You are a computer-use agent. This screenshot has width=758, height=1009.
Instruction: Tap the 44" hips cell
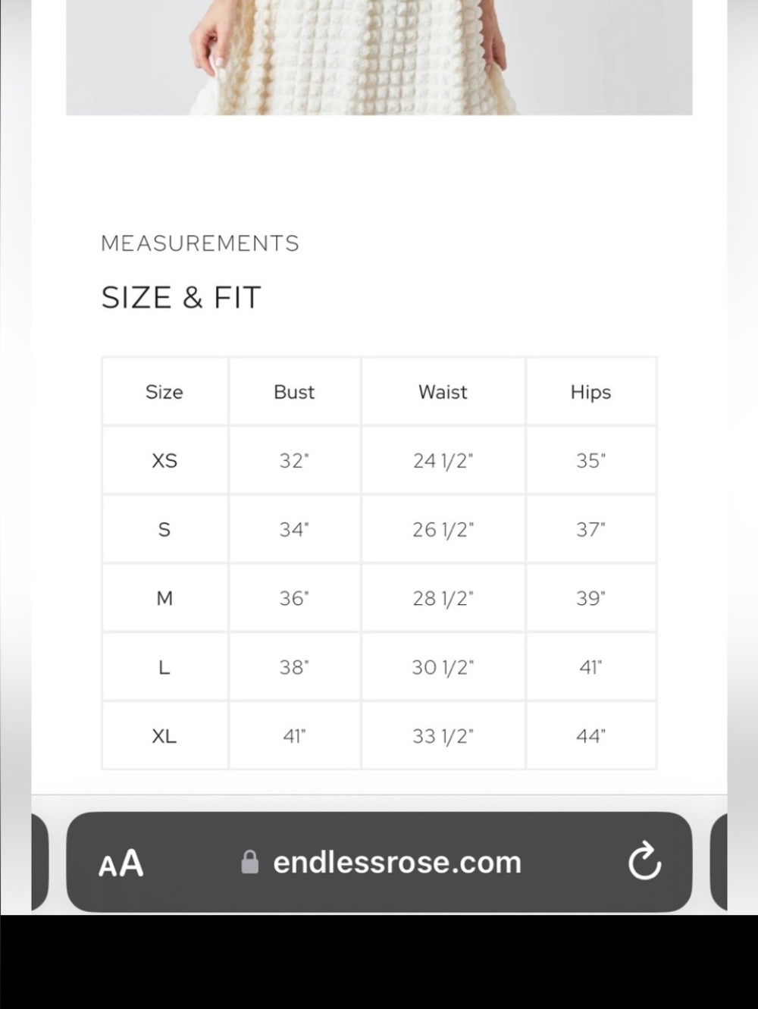click(x=590, y=736)
